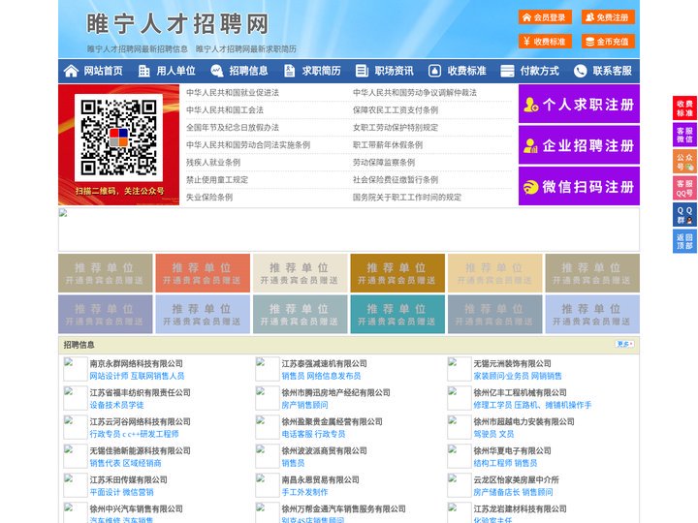Open 残疾人就业条例 link

[213, 163]
